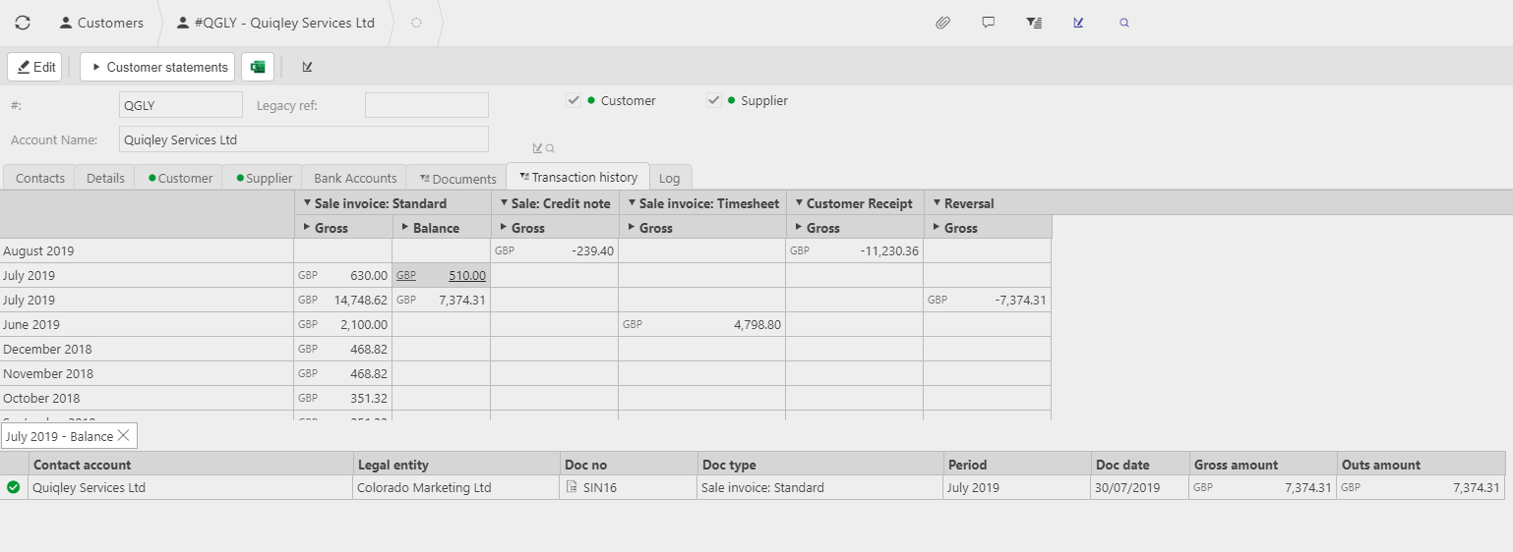Sort by the Contact account column header
This screenshot has width=1513, height=552.
pos(190,465)
